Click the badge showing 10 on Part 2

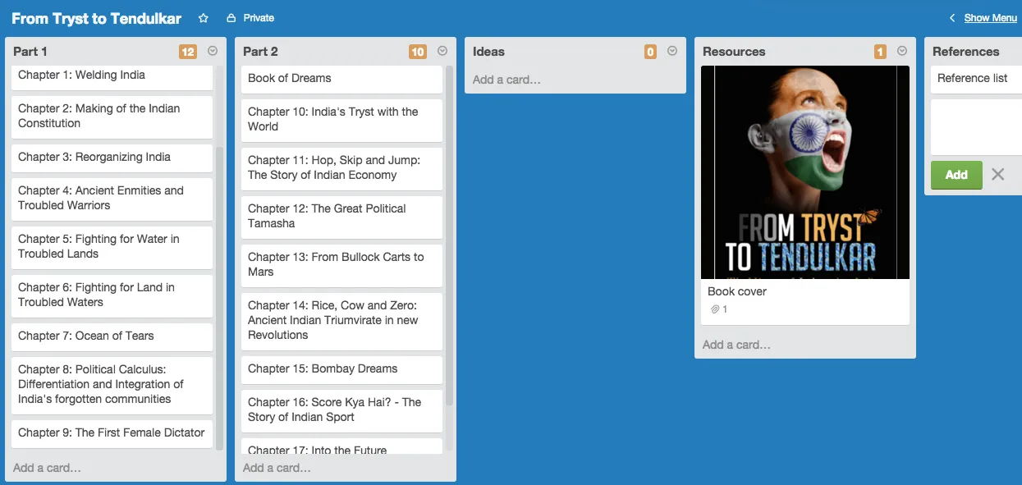[x=418, y=51]
